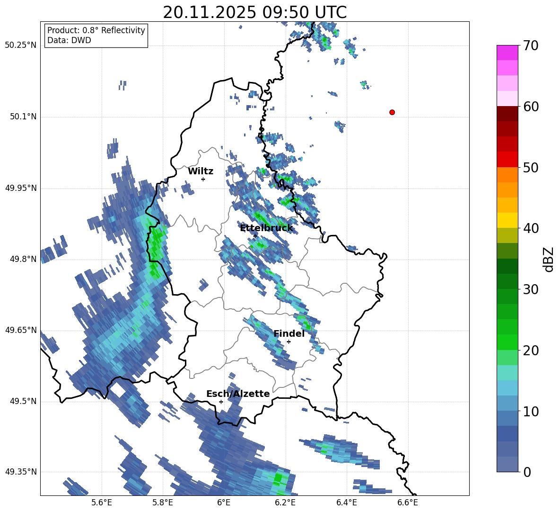The image size is (560, 512).
Task: Click the 50.1°N latitude label
Action: pyautogui.click(x=23, y=117)
